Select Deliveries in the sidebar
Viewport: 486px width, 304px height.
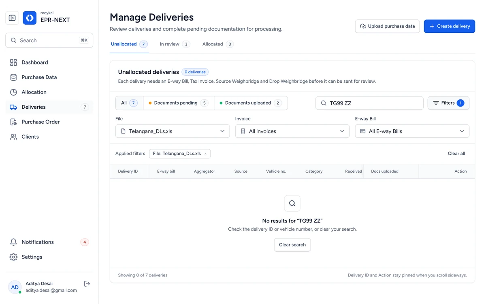[49, 107]
